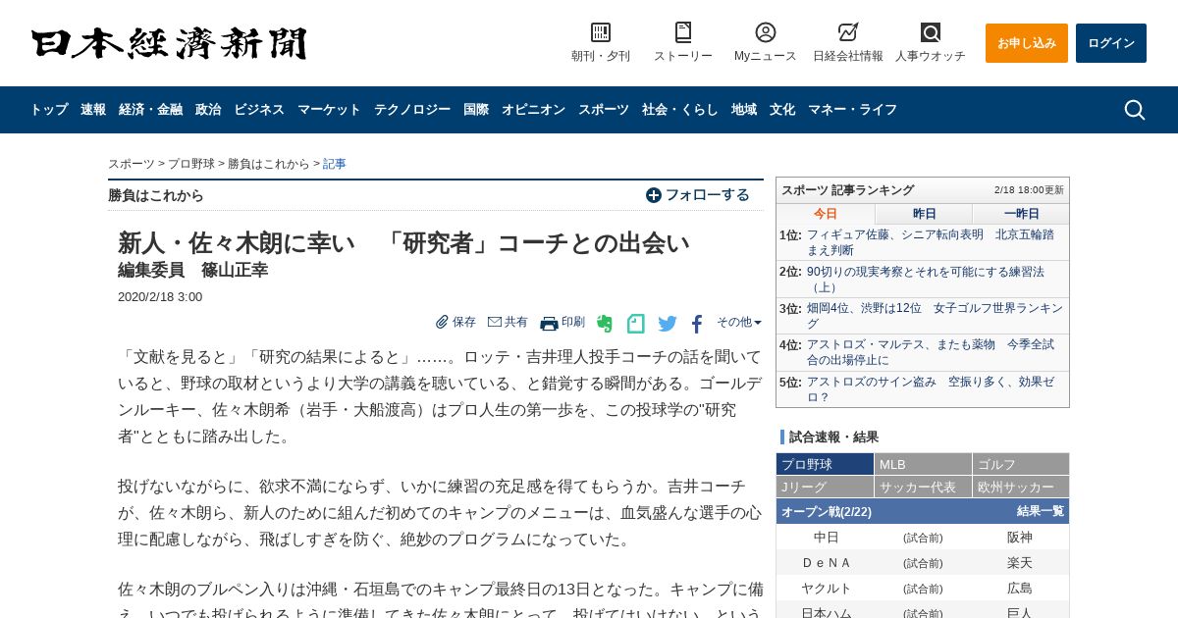Viewport: 1178px width, 618px height.
Task: Select ゴルフ results tab
Action: [1021, 464]
